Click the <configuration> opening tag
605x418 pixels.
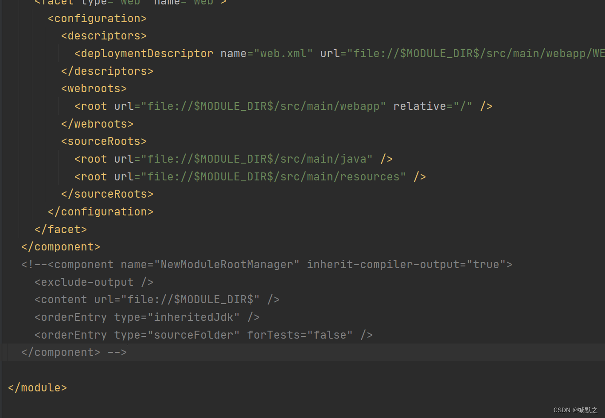coord(97,18)
